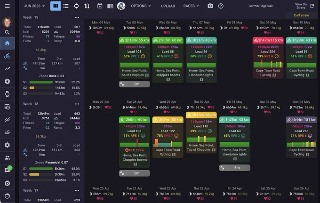Click the cyclist avatar in toolbar

tap(121, 6)
